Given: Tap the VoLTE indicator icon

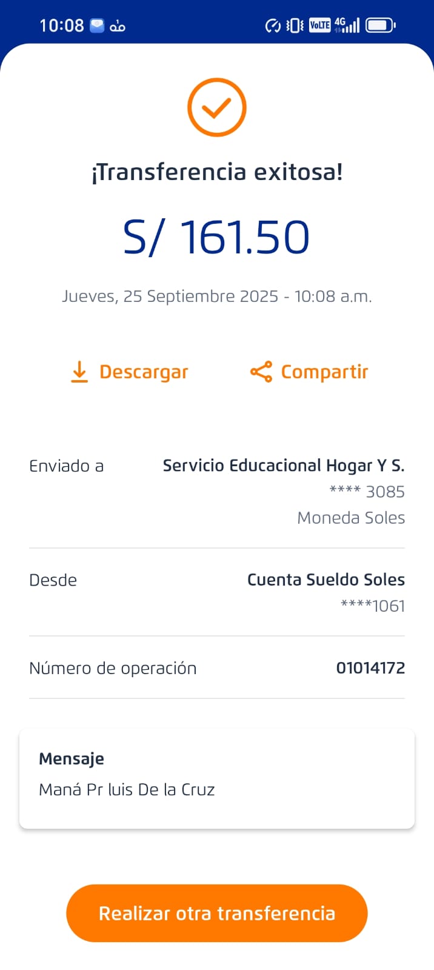Looking at the screenshot, I should (x=319, y=25).
